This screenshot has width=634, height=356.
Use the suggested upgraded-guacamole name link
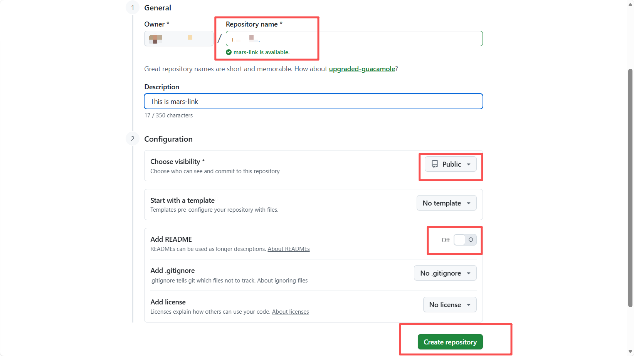362,69
